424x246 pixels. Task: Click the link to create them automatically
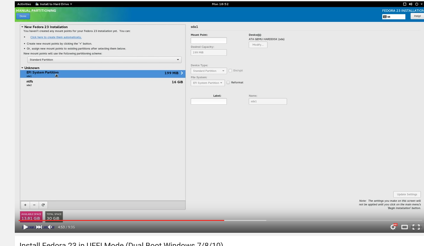[56, 37]
